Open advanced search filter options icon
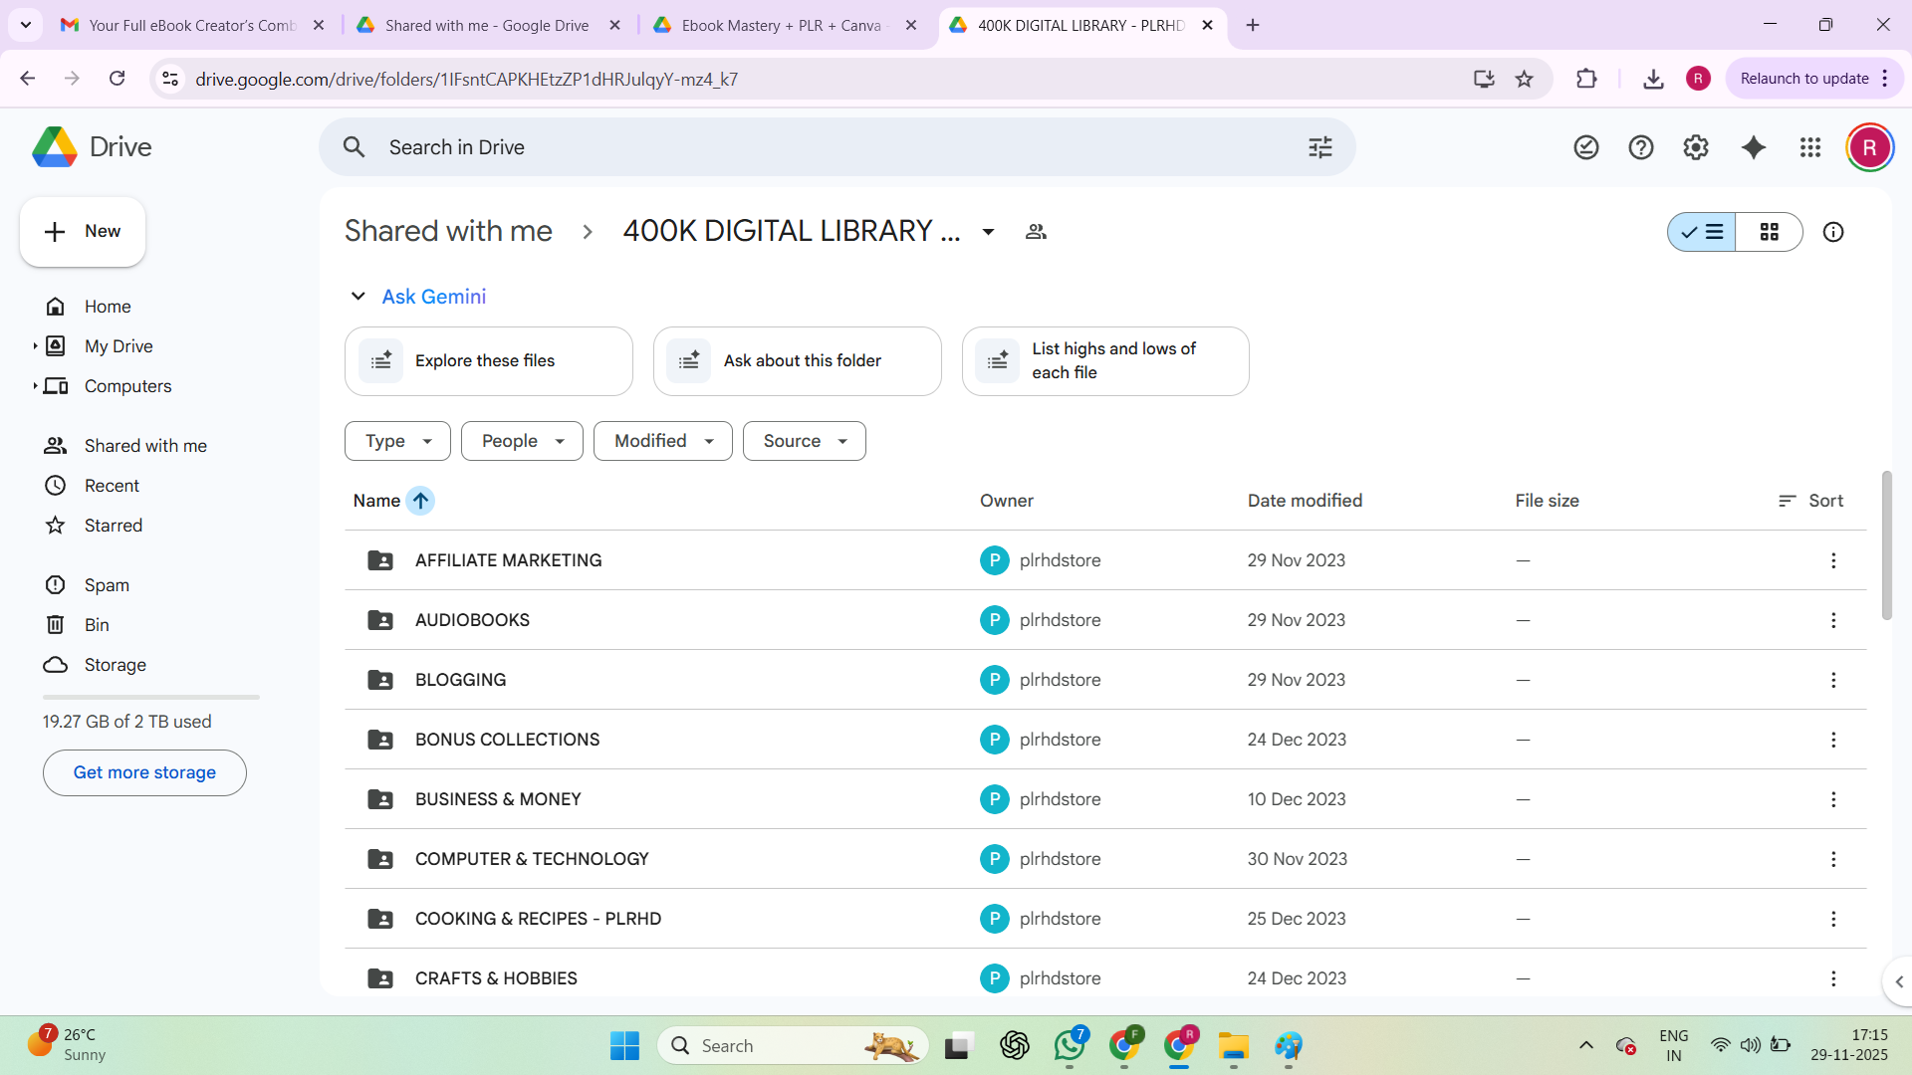The height and width of the screenshot is (1075, 1912). pyautogui.click(x=1320, y=147)
